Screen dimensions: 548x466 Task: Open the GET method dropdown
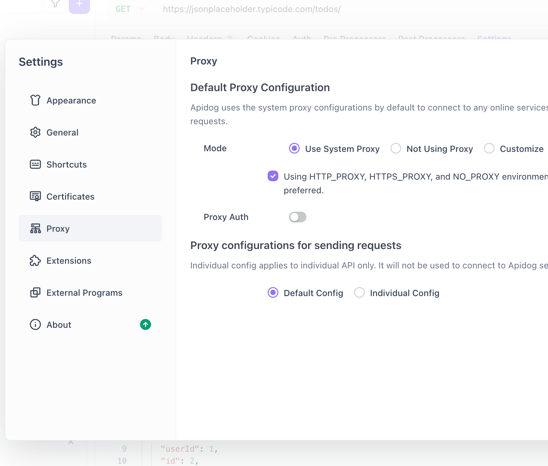tap(130, 9)
